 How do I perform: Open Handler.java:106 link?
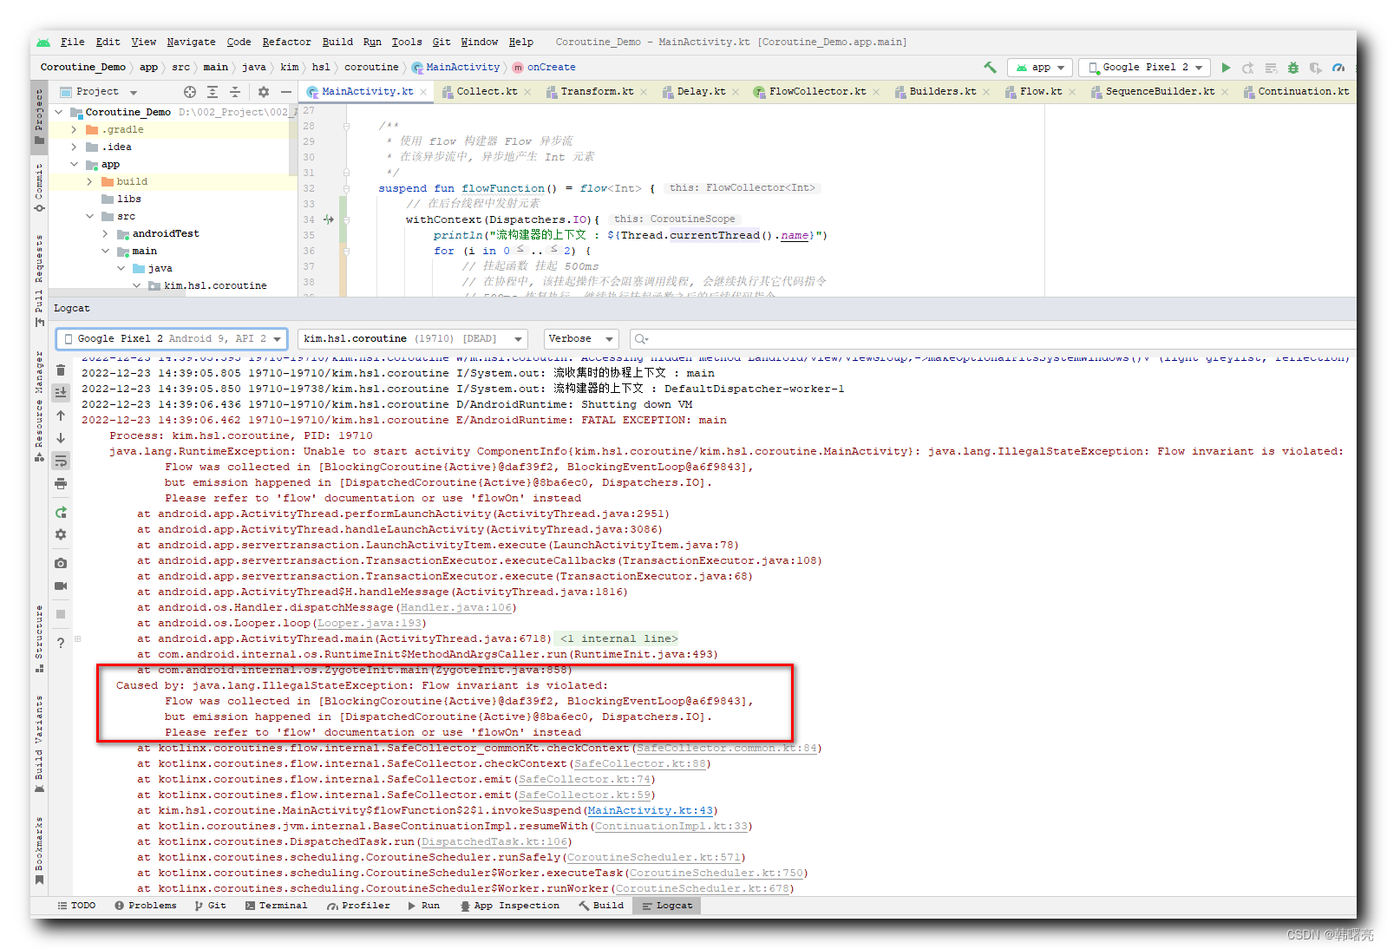456,608
